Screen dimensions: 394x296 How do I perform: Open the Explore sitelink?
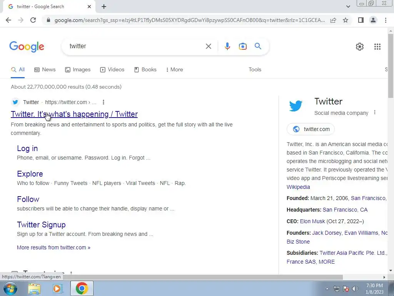30,174
